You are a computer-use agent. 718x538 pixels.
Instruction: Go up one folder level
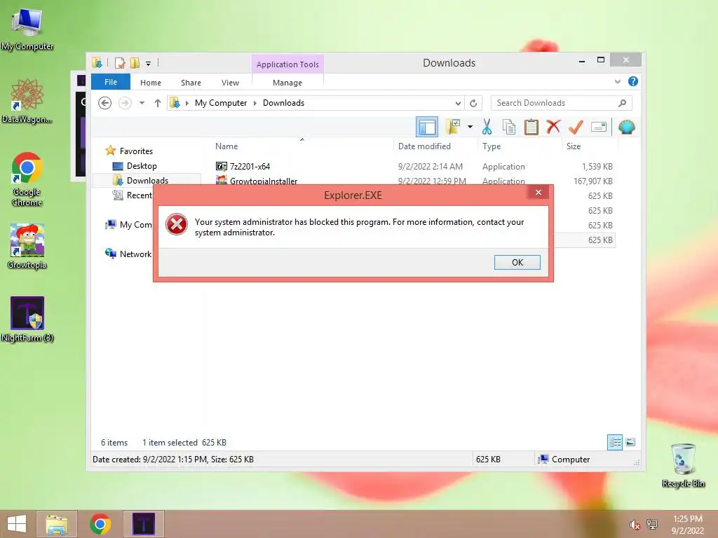(158, 103)
